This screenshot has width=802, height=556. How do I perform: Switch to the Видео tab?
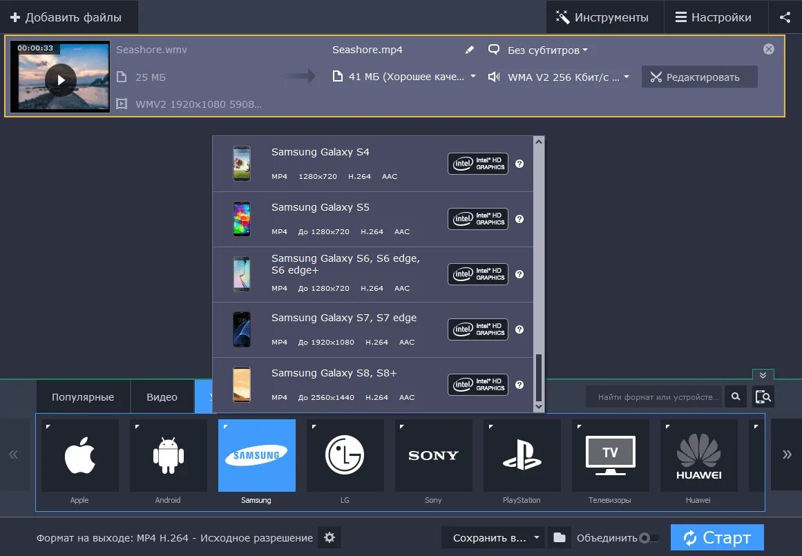[x=162, y=397]
